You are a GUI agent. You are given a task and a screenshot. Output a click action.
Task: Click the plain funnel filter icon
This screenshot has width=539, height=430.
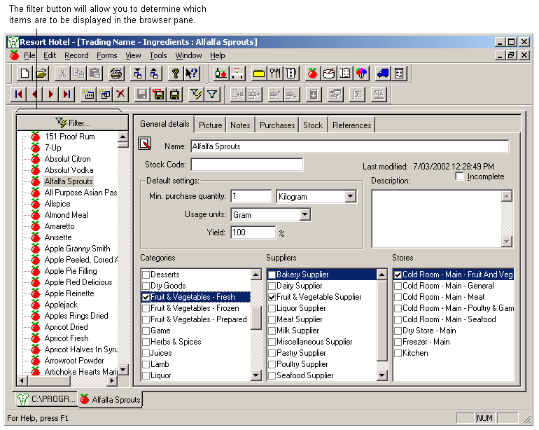click(x=212, y=95)
